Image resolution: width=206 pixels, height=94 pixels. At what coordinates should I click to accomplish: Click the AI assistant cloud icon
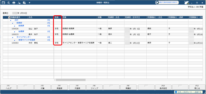187,3
